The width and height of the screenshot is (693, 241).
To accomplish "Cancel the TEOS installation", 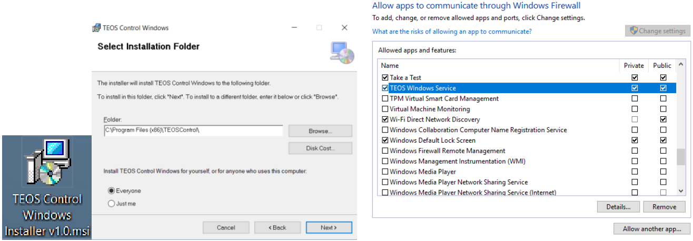I will (226, 228).
